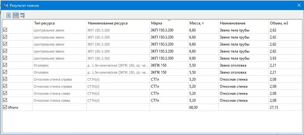The width and height of the screenshot is (304, 135).
Task: Click the sort arrow above Марка column
Action: coord(169,20)
